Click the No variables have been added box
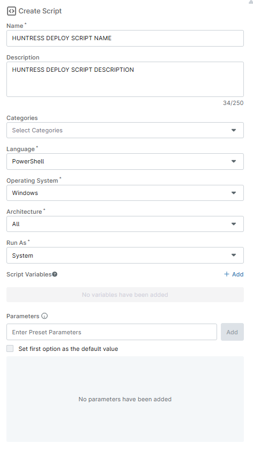The height and width of the screenshot is (450, 253). point(125,295)
